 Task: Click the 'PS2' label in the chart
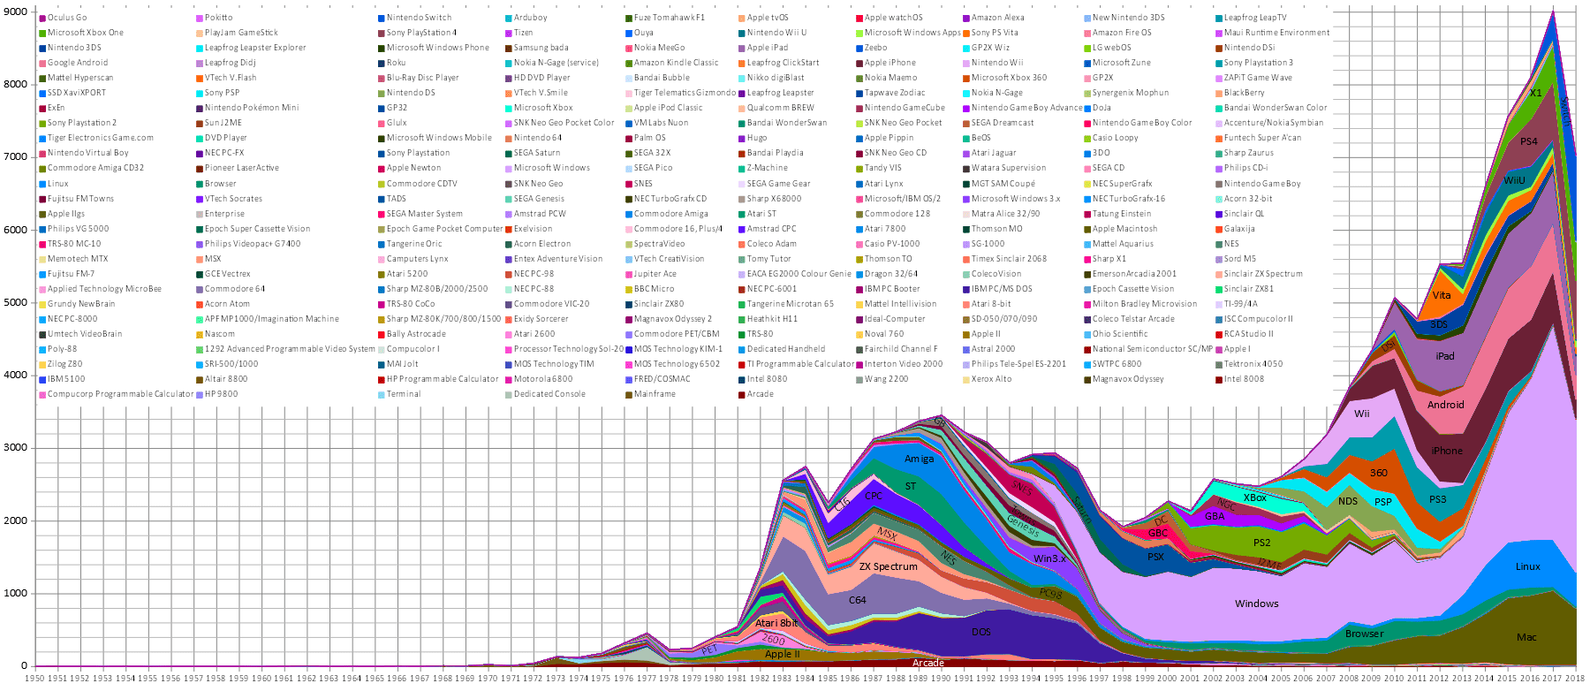pos(1261,543)
